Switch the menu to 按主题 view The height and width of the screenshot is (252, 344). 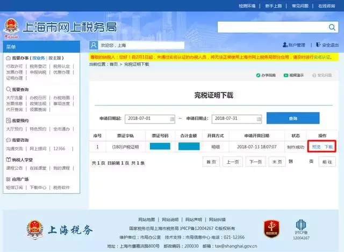click(55, 58)
